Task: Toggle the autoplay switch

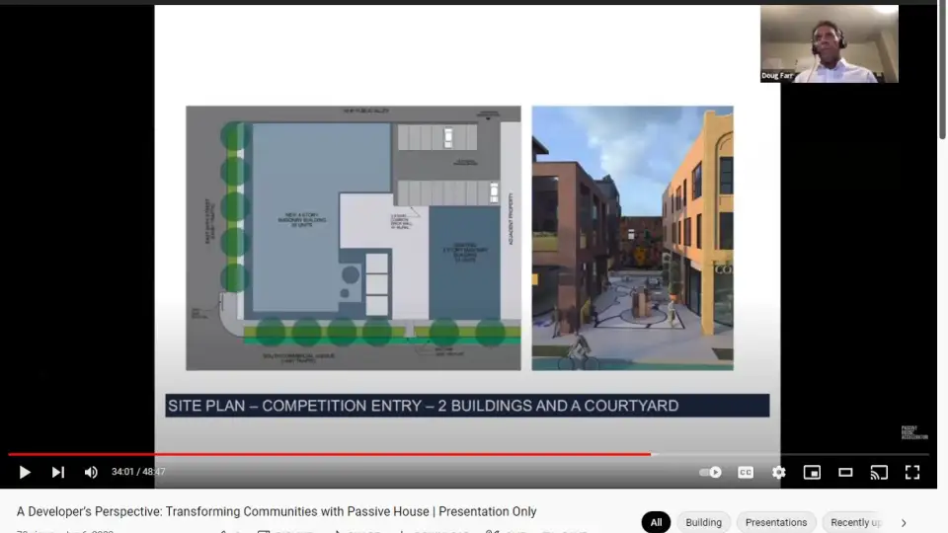Action: click(710, 472)
